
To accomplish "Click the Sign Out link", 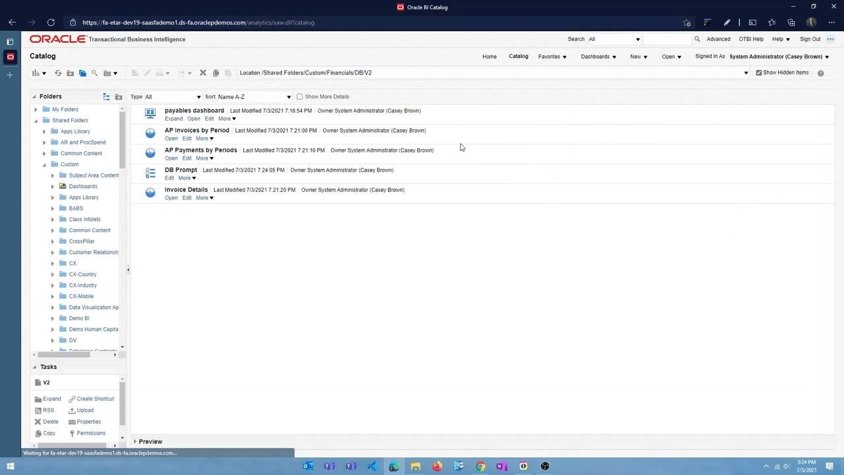I will pos(810,39).
